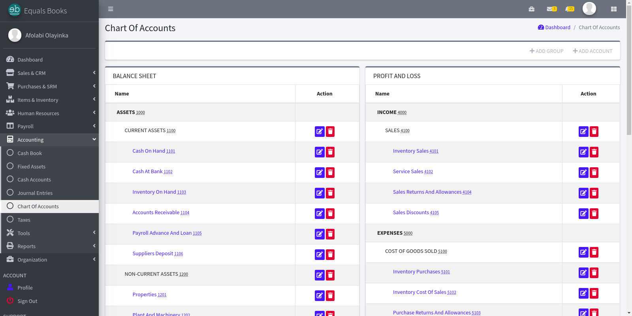Edit the Cost Of Goods Sold 5100 group

click(583, 252)
